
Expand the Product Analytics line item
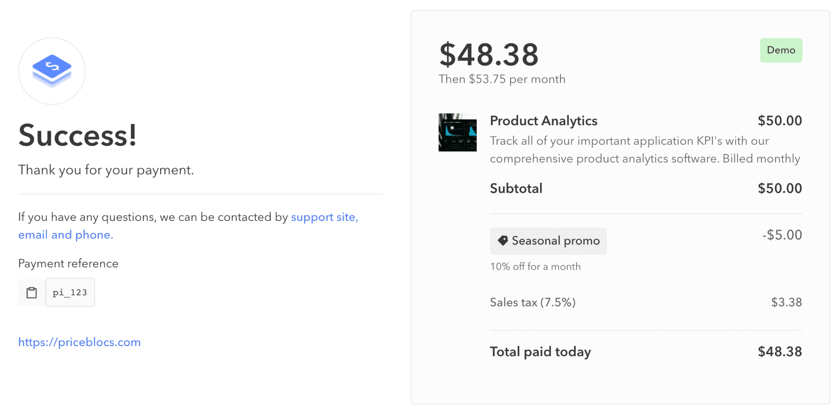pos(544,121)
